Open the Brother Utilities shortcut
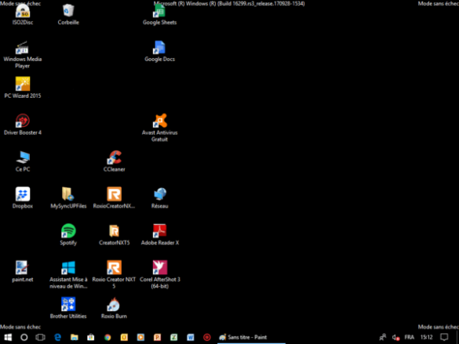 tap(68, 308)
